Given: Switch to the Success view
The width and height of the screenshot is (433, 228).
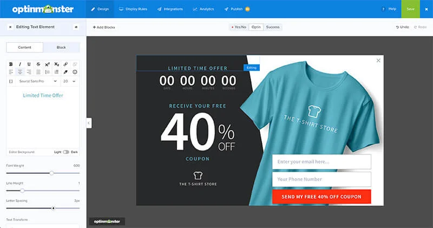Looking at the screenshot, I should click(273, 27).
